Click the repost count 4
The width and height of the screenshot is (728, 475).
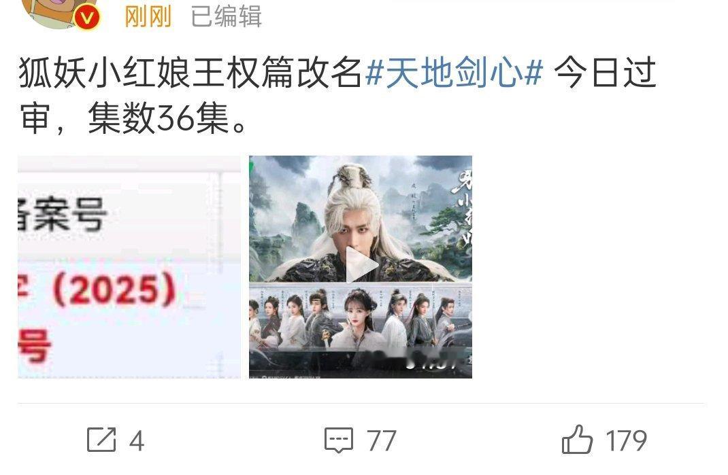click(x=137, y=440)
